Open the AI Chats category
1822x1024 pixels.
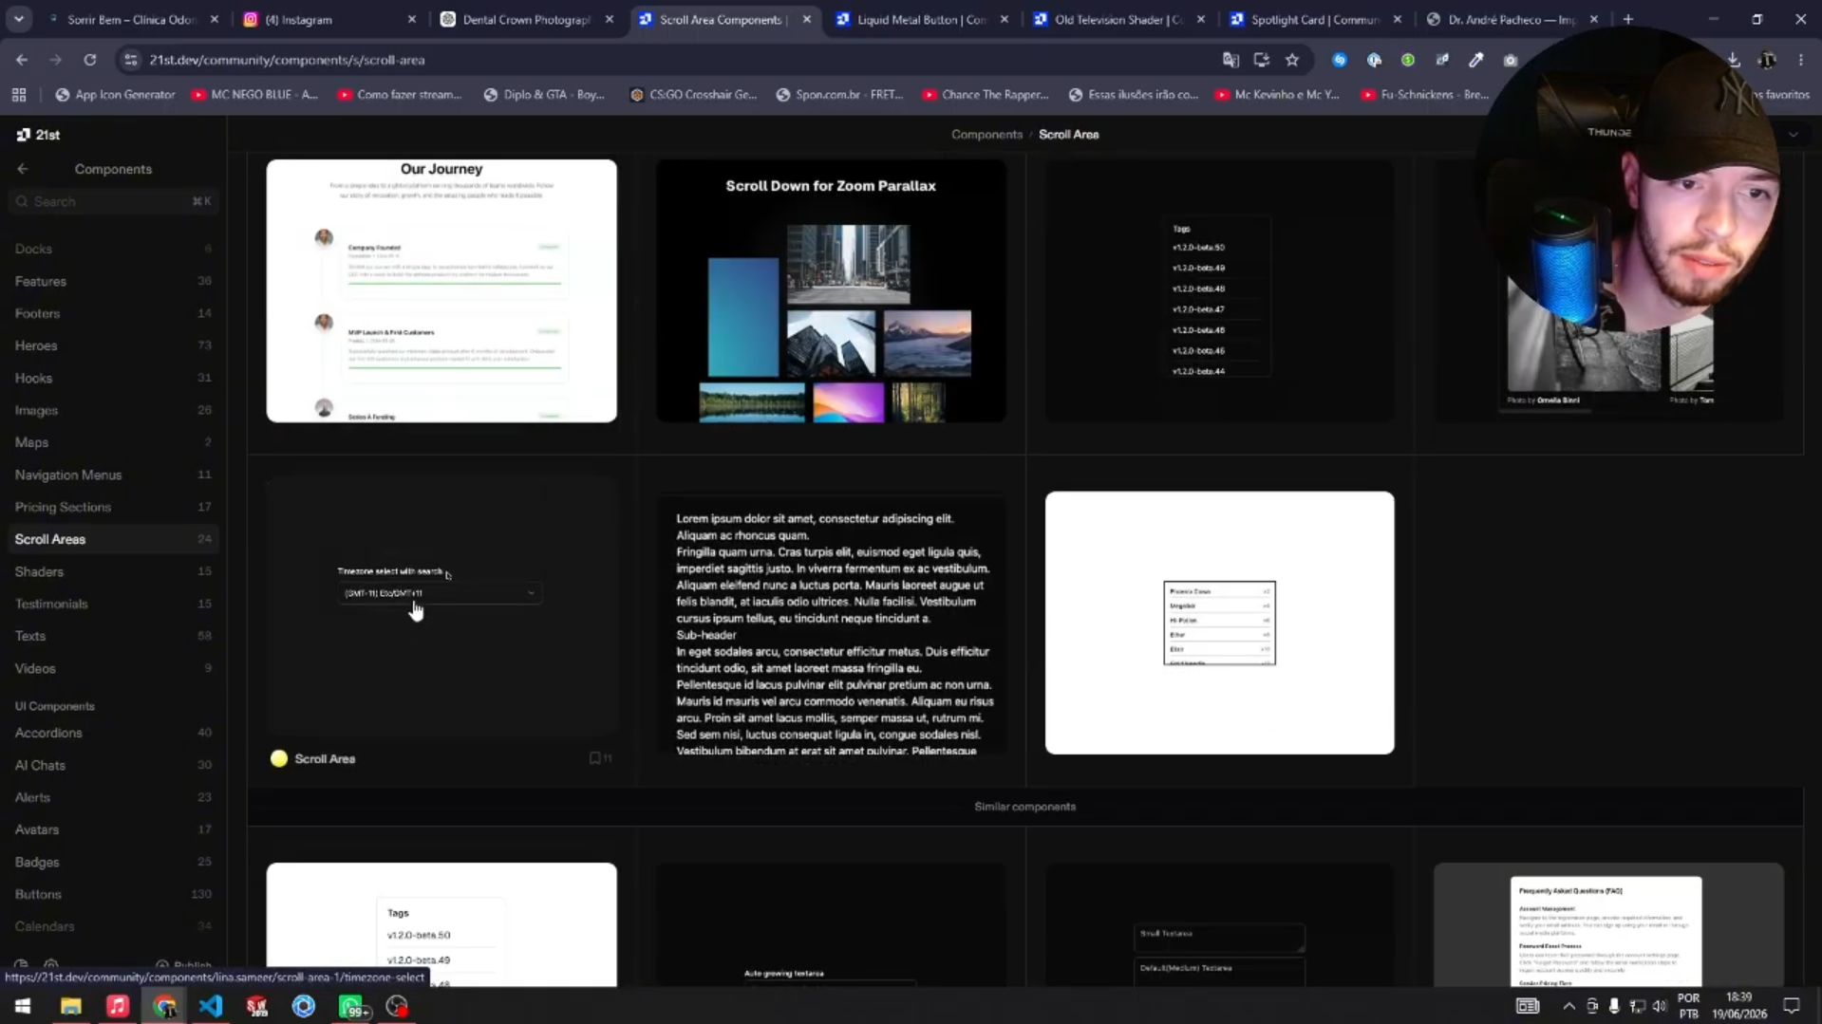(113, 765)
